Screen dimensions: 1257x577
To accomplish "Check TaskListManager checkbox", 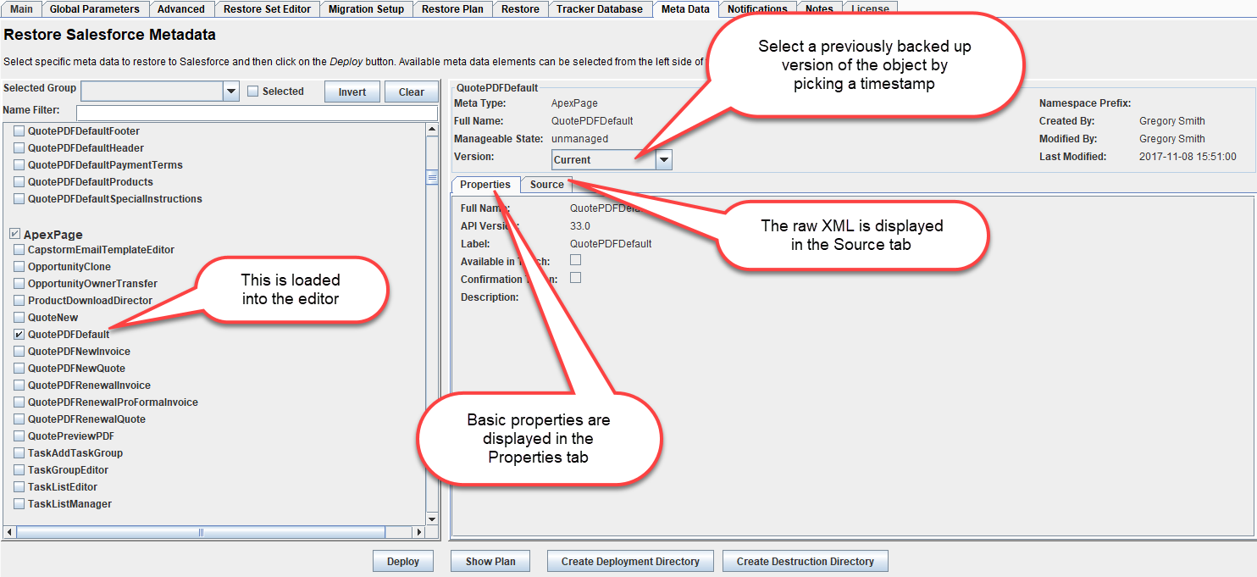I will click(x=19, y=504).
